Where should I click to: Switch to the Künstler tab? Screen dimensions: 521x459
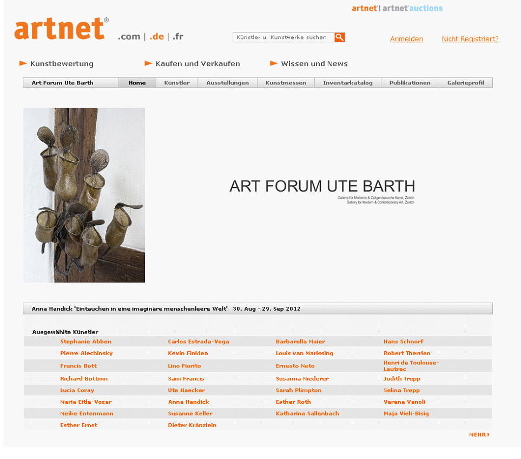click(x=177, y=83)
